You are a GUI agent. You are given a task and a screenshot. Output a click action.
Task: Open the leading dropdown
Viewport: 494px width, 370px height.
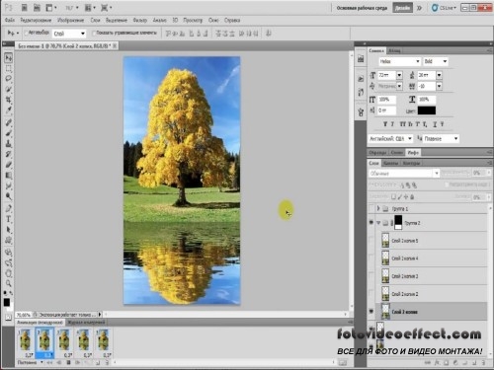tap(439, 75)
